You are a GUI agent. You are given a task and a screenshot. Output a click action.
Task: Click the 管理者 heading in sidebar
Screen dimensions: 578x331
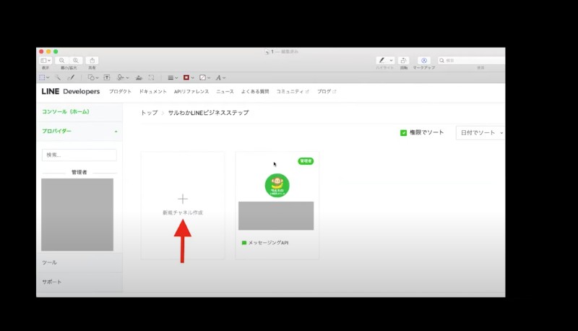tap(79, 172)
